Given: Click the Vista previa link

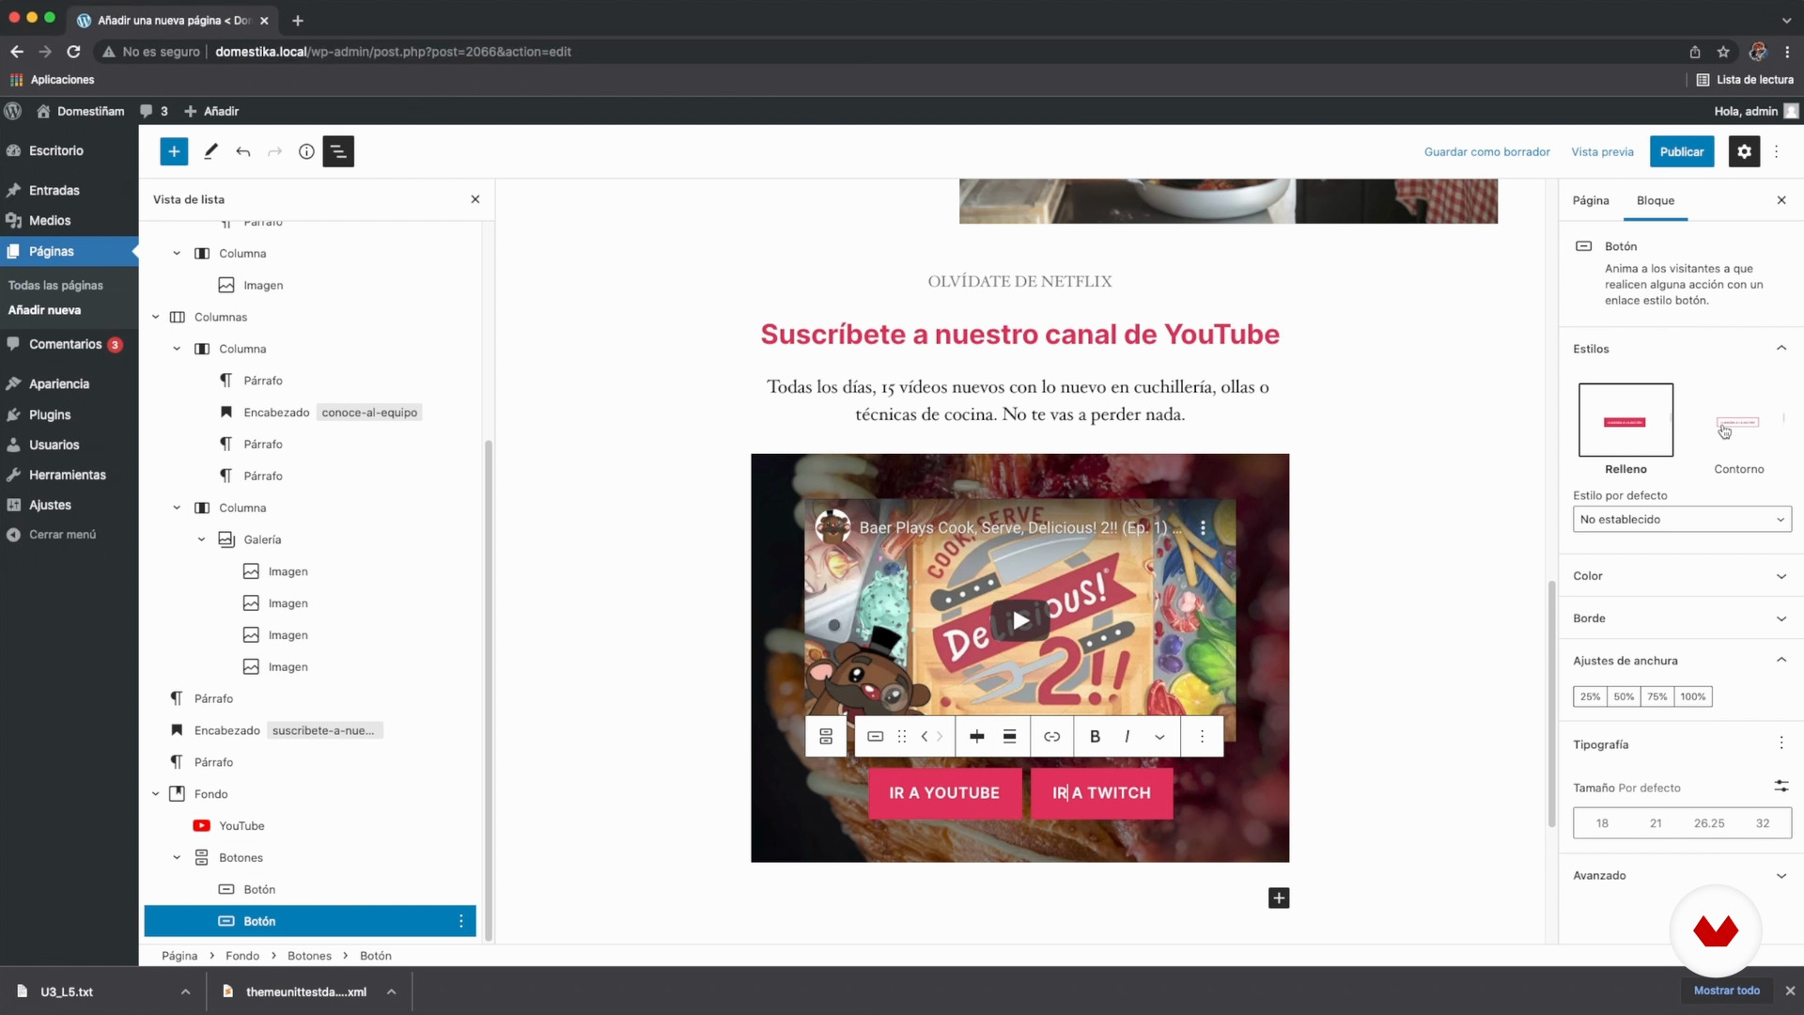Looking at the screenshot, I should (x=1602, y=151).
